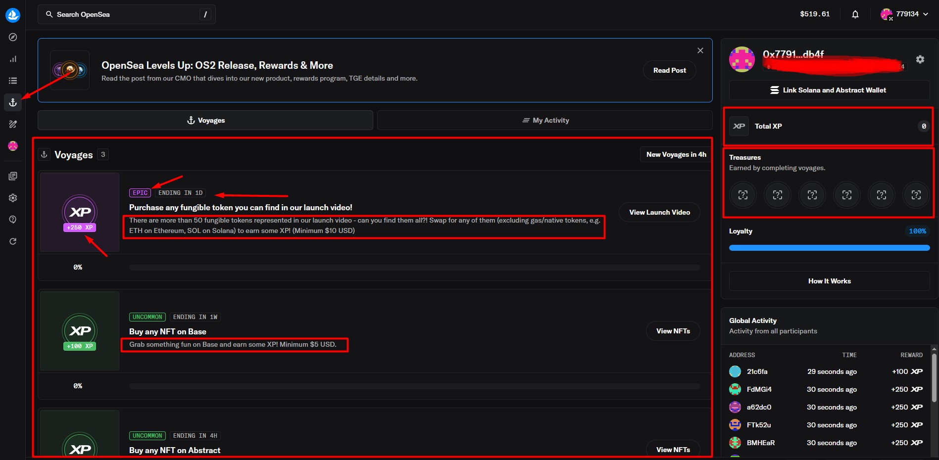Click the Loyalty progress bar
Image resolution: width=939 pixels, height=460 pixels.
(x=829, y=248)
